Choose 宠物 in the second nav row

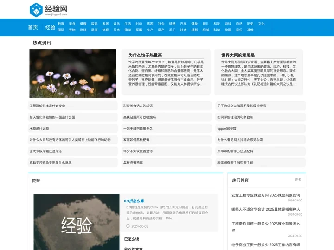pos(72,30)
